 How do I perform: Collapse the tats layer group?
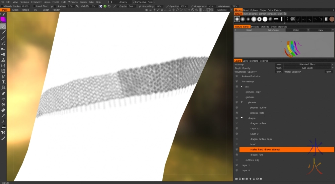click(x=242, y=87)
